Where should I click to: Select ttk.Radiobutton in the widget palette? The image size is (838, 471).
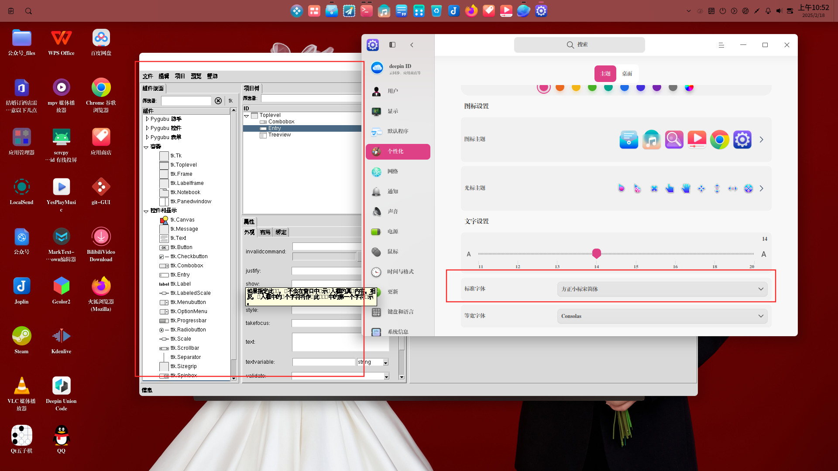pyautogui.click(x=188, y=330)
